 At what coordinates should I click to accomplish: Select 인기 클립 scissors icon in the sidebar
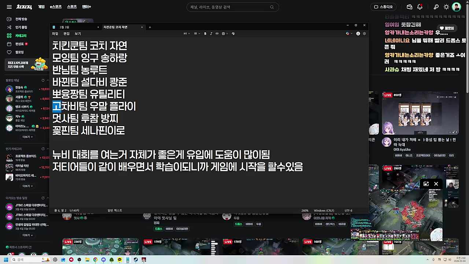(x=9, y=27)
